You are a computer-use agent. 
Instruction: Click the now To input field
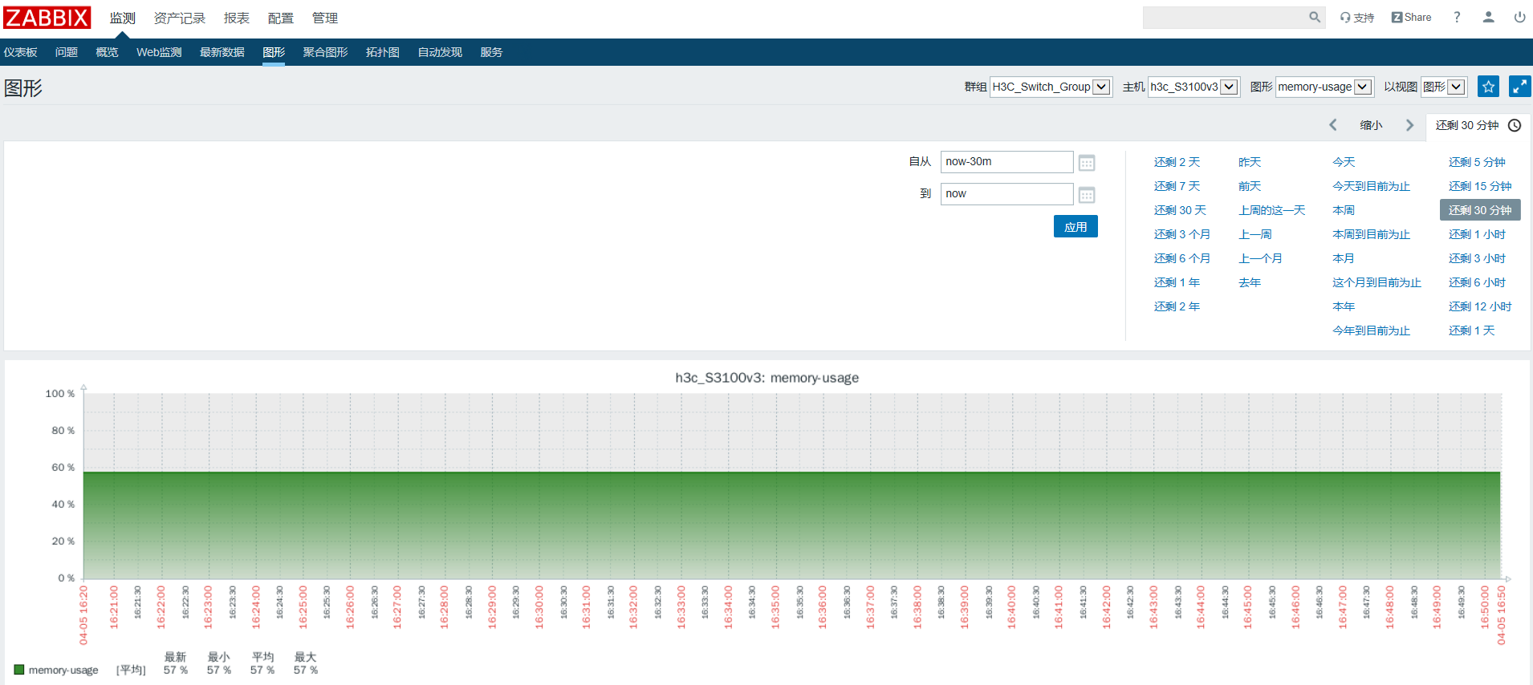(1006, 194)
